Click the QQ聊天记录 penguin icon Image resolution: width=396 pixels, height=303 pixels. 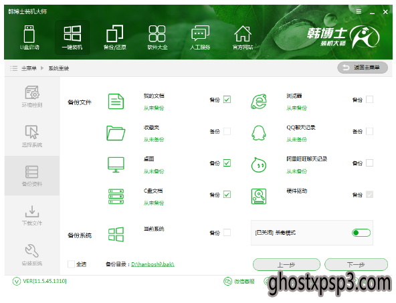tap(259, 133)
